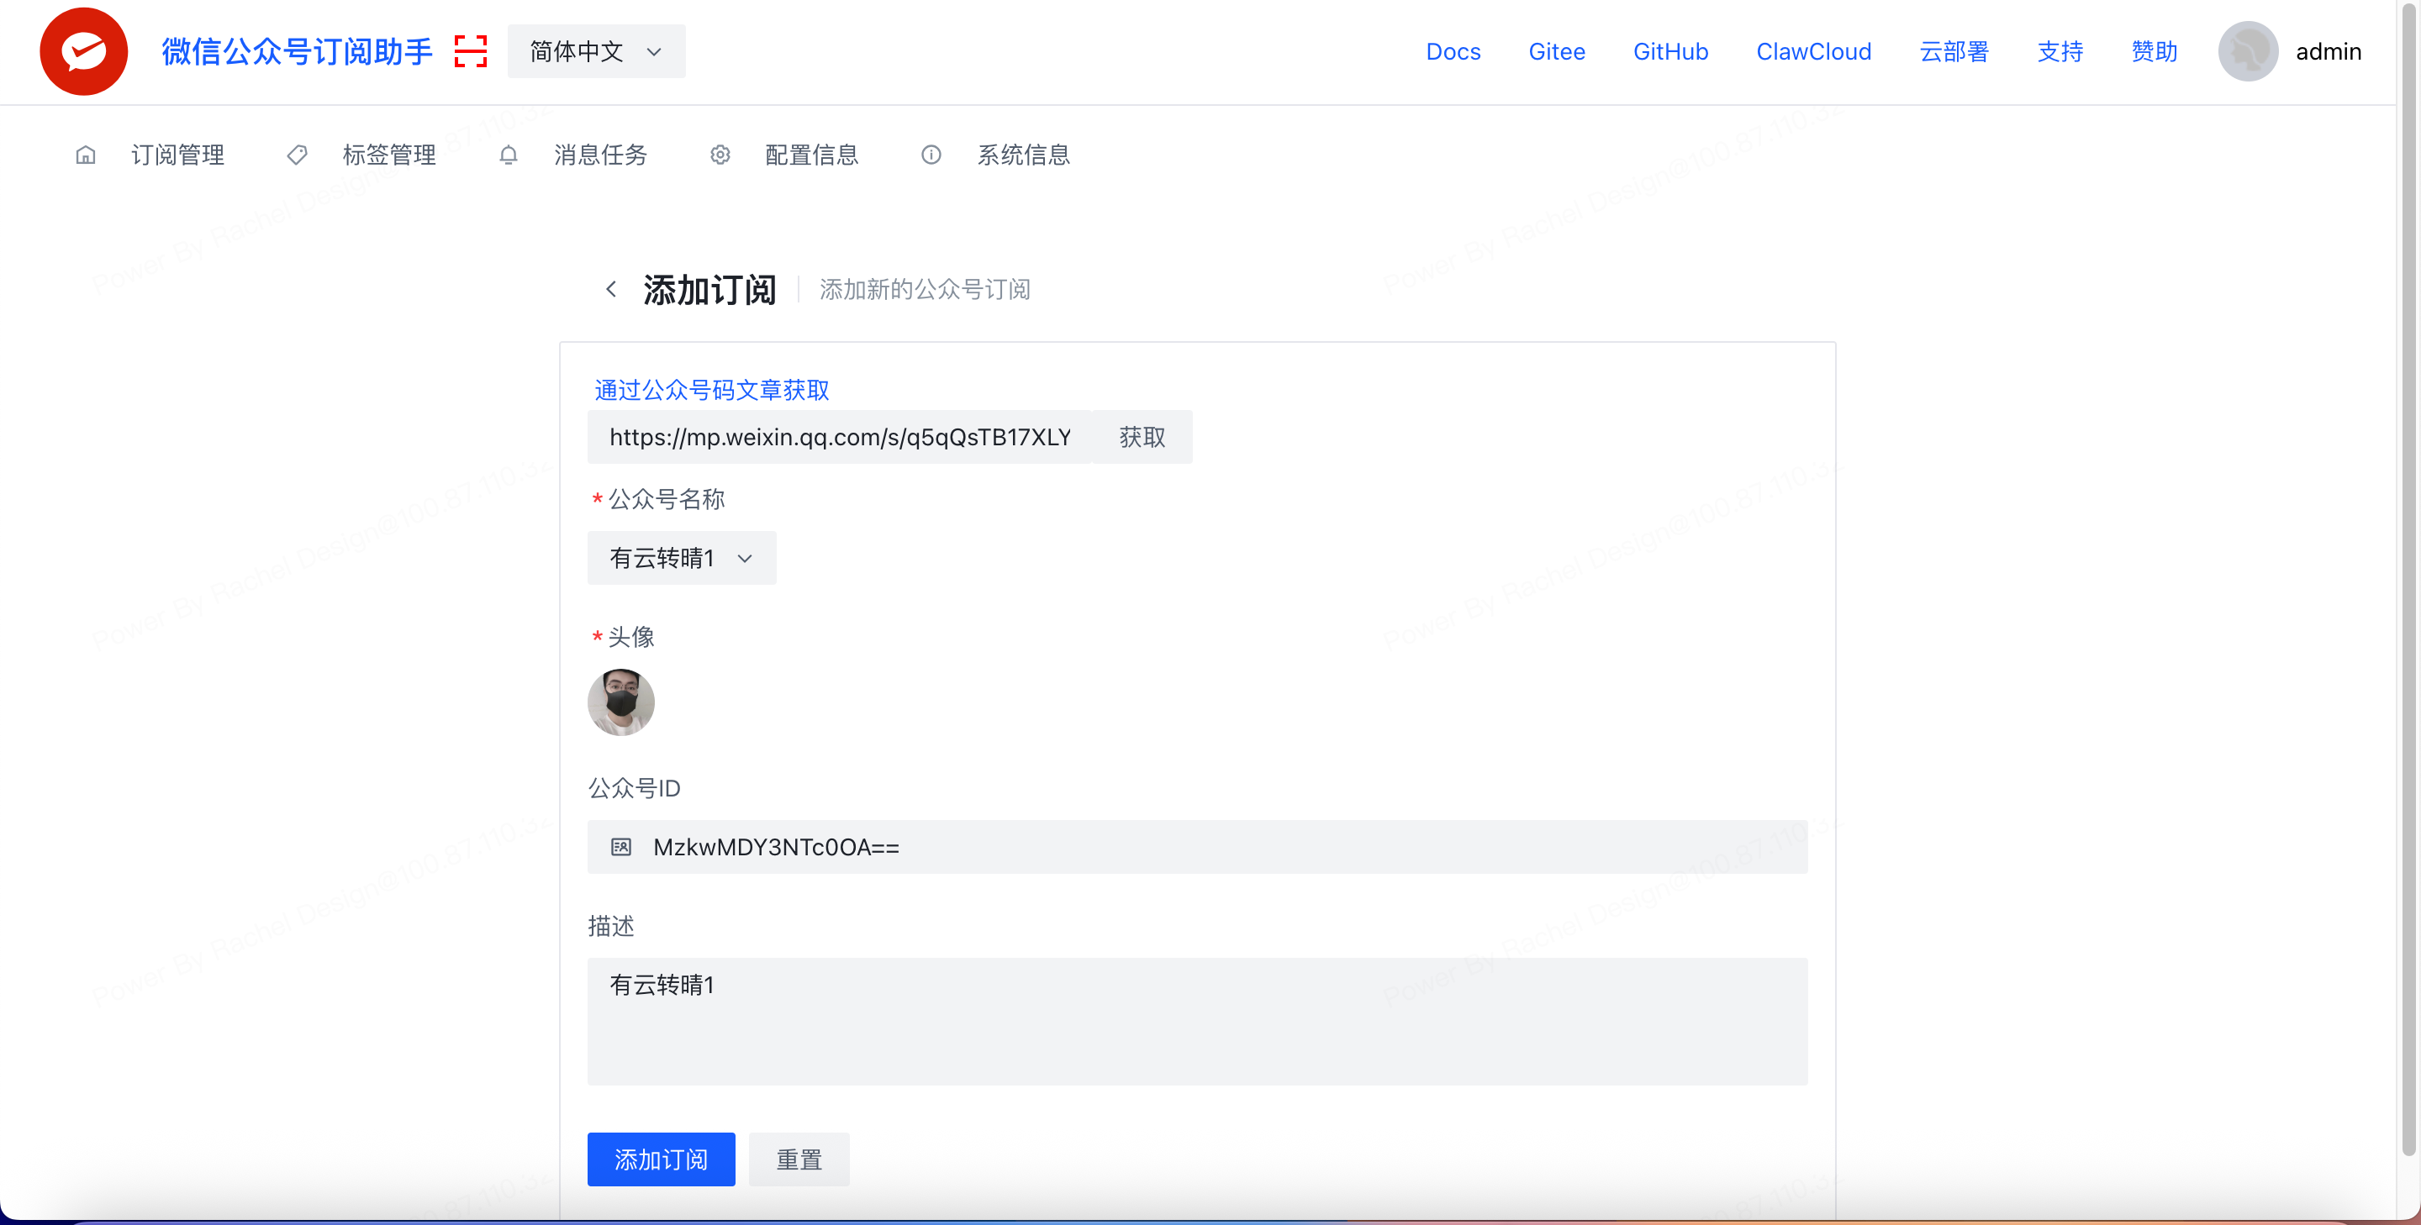Open the 简体中文 language dropdown
This screenshot has height=1225, width=2421.
[x=596, y=51]
